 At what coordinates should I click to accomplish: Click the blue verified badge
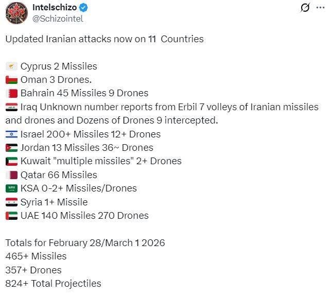click(x=84, y=8)
